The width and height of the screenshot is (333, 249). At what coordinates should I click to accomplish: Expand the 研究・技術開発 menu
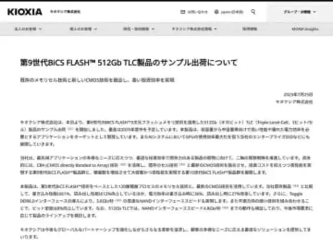point(139,29)
